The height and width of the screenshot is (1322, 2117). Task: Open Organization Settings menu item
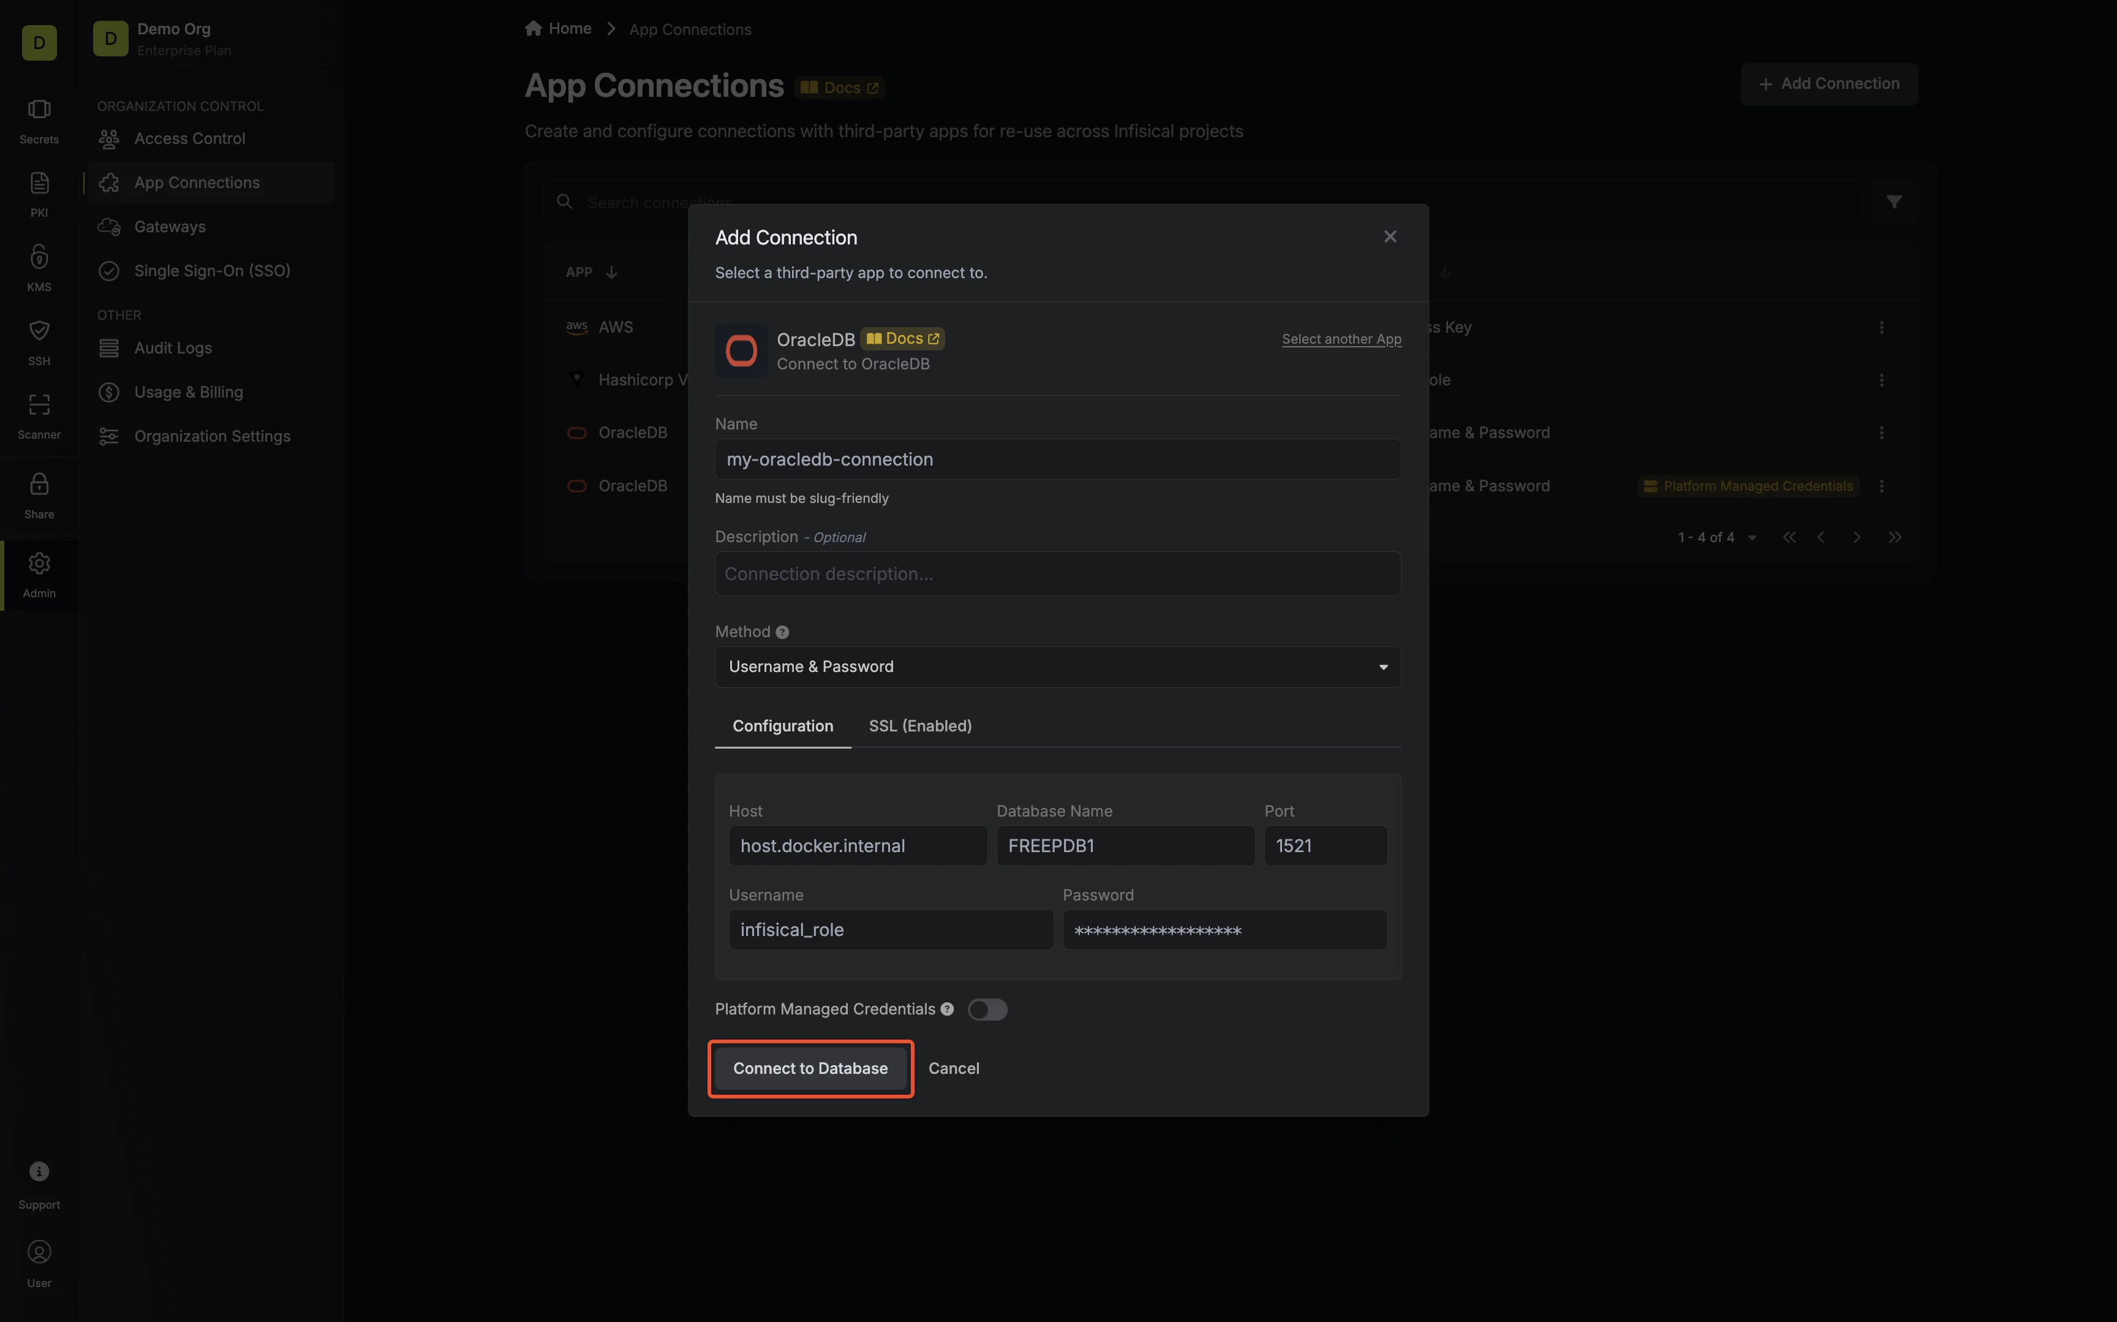pyautogui.click(x=211, y=436)
